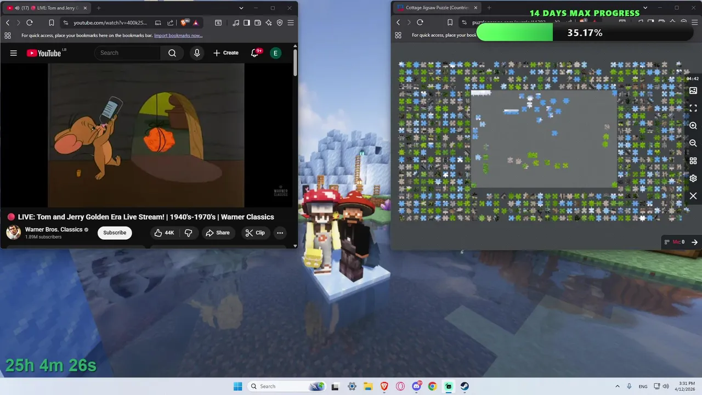View site information for youtube.com
Screen dimensions: 702x395
click(x=66, y=22)
